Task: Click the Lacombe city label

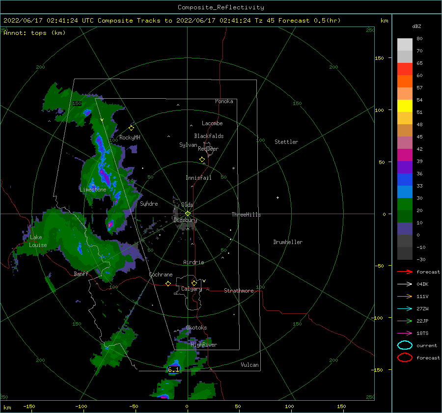Action: point(212,123)
